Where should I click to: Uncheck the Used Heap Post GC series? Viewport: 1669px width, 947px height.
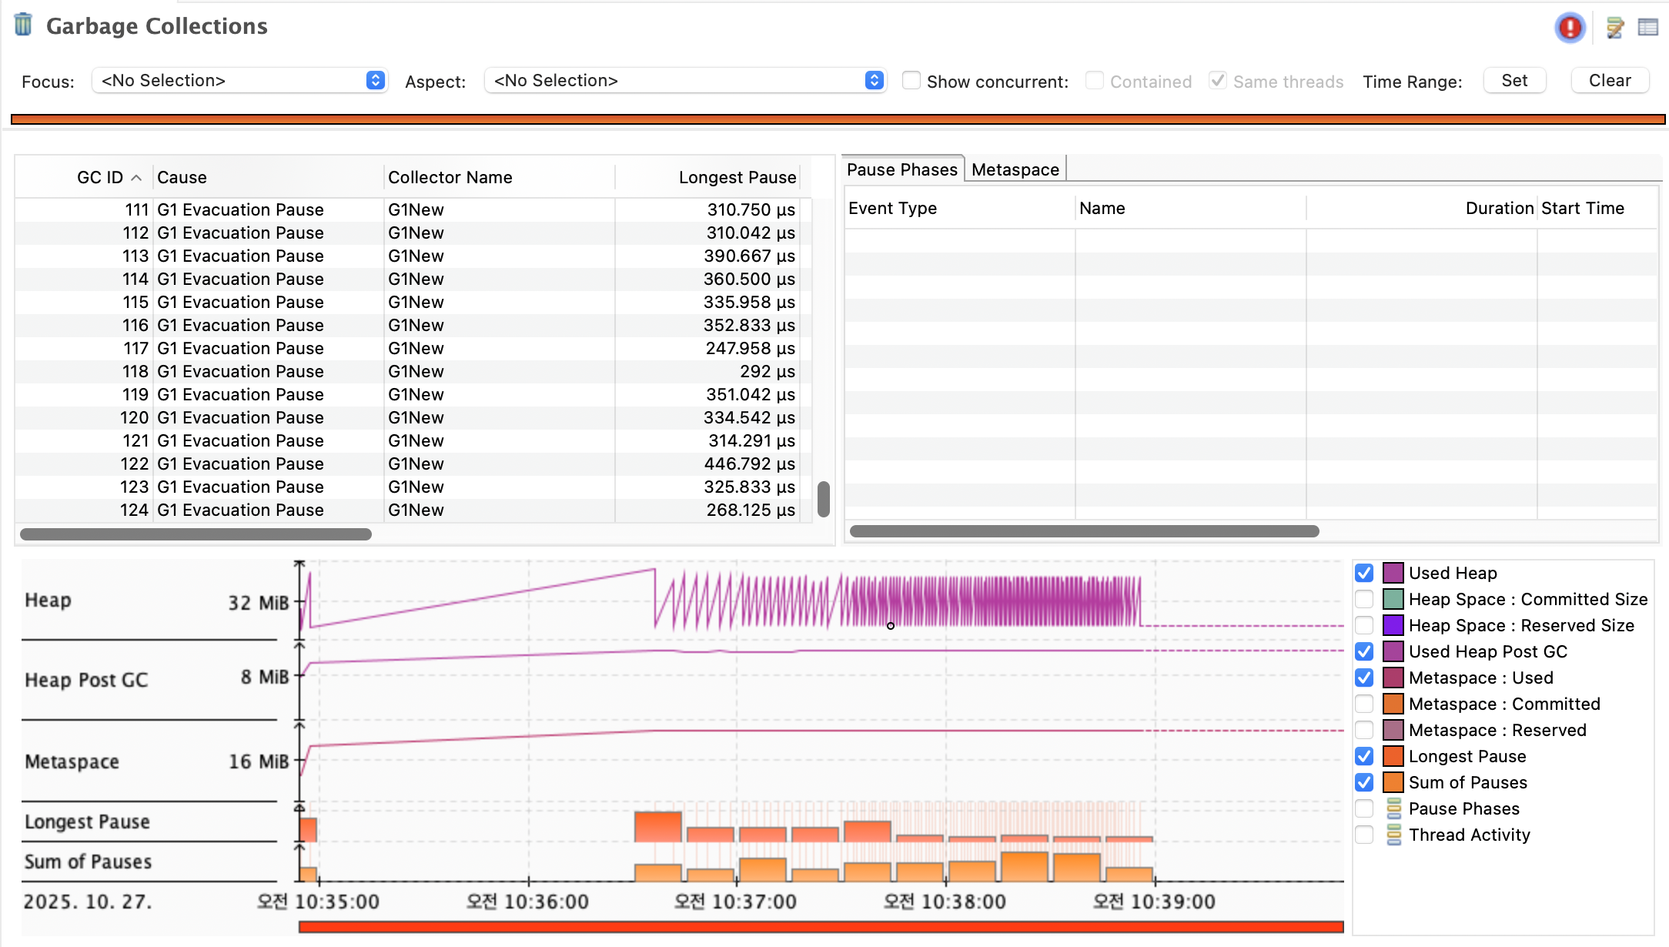tap(1364, 651)
